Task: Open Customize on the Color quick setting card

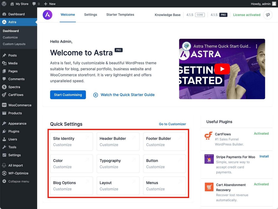Action: pyautogui.click(x=62, y=167)
